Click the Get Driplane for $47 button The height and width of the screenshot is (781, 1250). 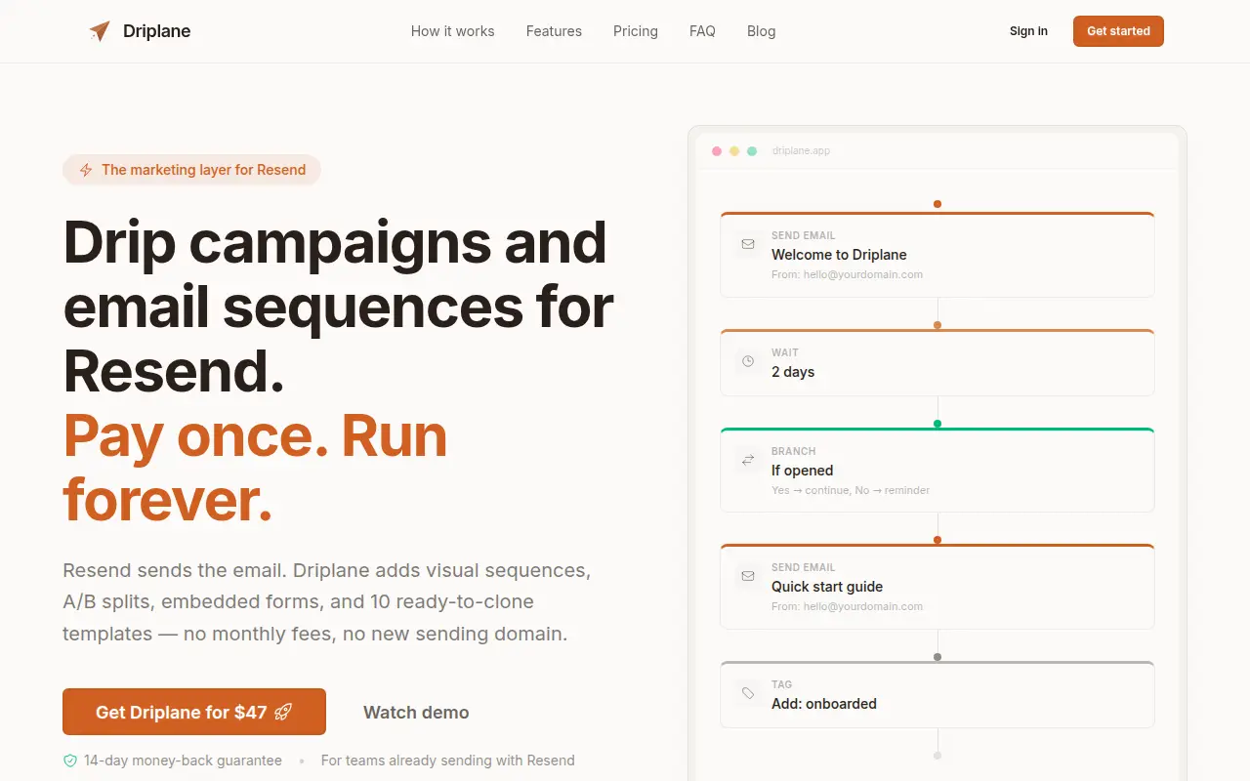pos(194,712)
